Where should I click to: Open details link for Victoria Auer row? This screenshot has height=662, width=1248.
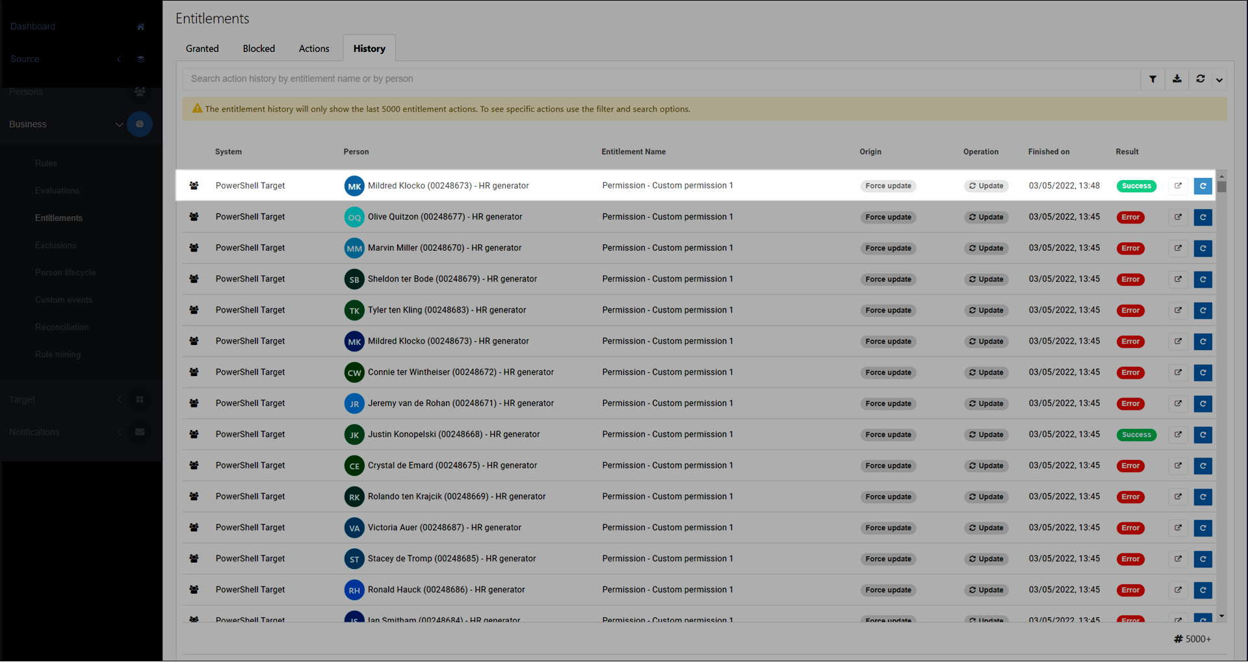pos(1178,528)
